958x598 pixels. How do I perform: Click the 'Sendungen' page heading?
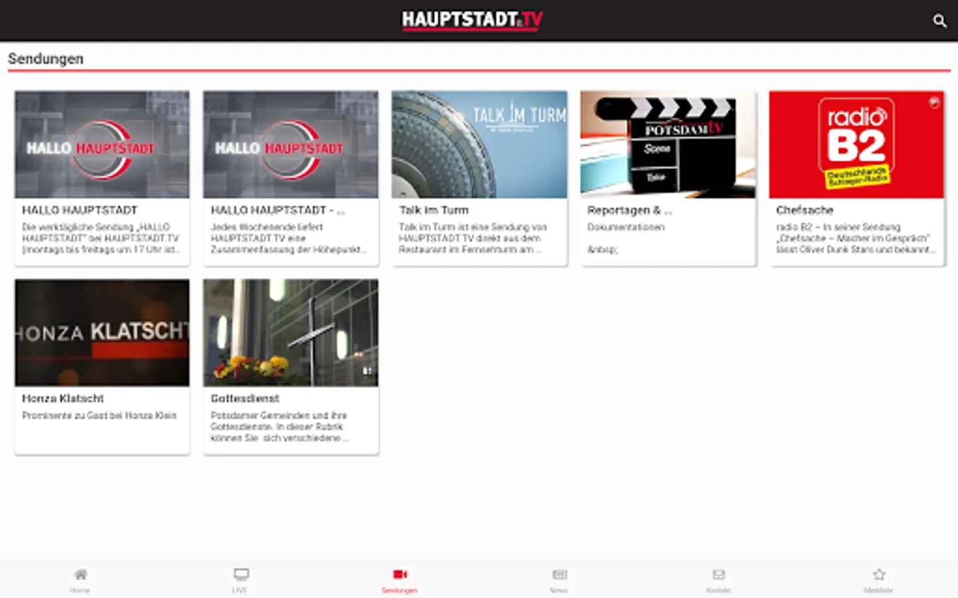[46, 58]
